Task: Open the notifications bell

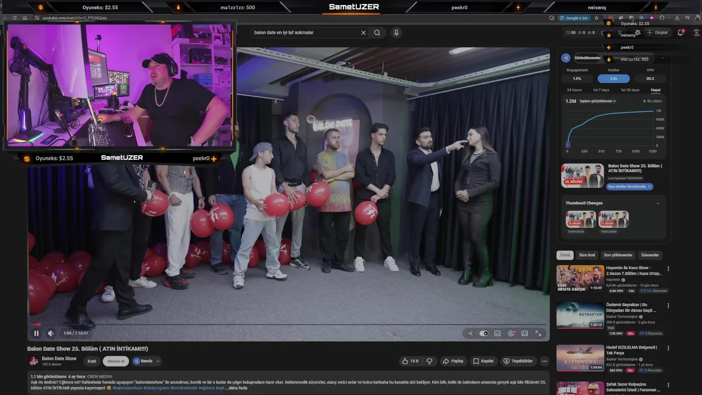Action: (681, 32)
